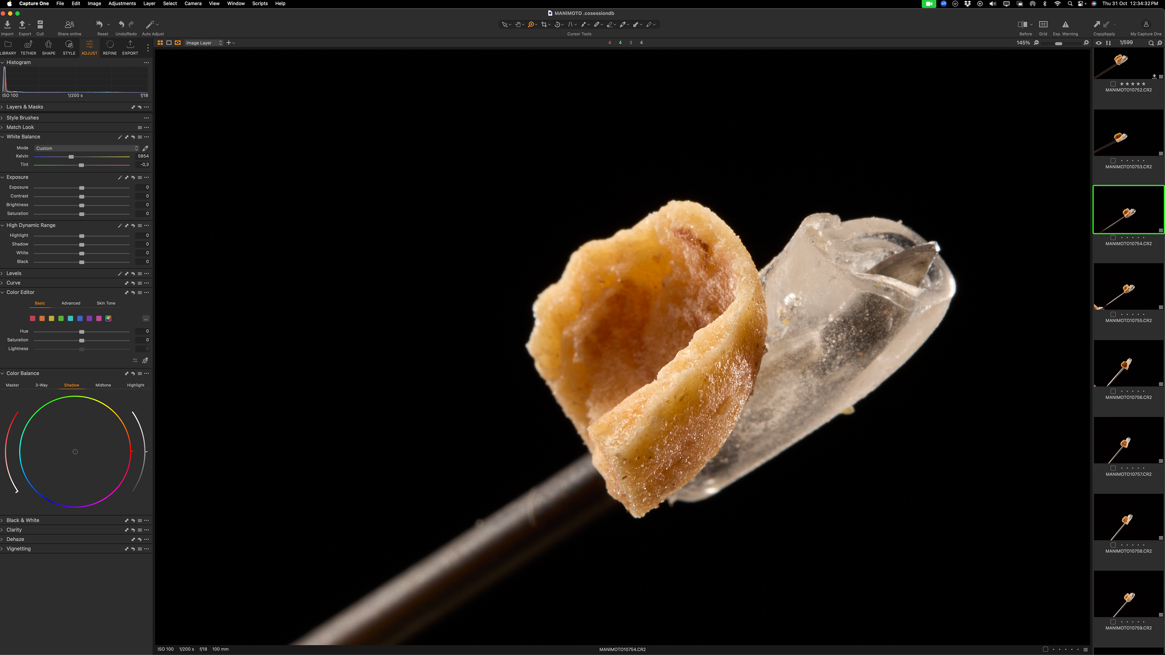Click the Export toolbar icon
The width and height of the screenshot is (1165, 655).
[22, 24]
